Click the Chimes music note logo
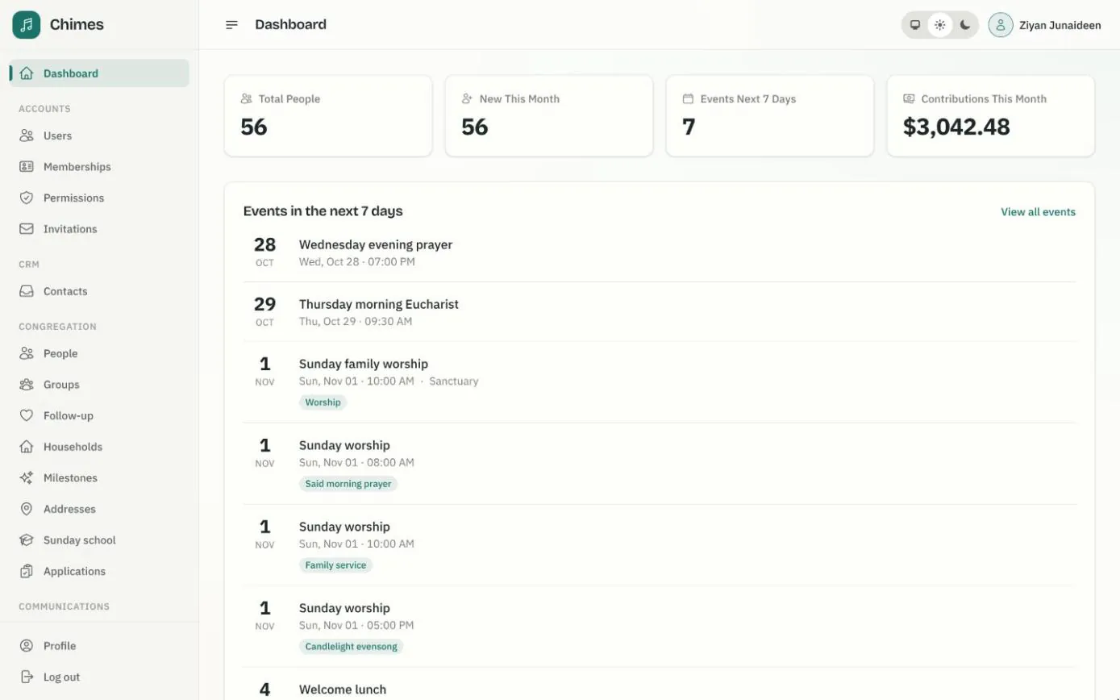 (x=27, y=25)
